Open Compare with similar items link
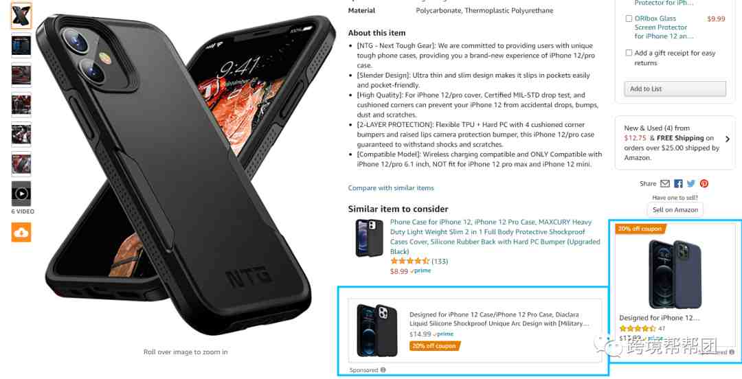This screenshot has height=379, width=742. click(391, 188)
